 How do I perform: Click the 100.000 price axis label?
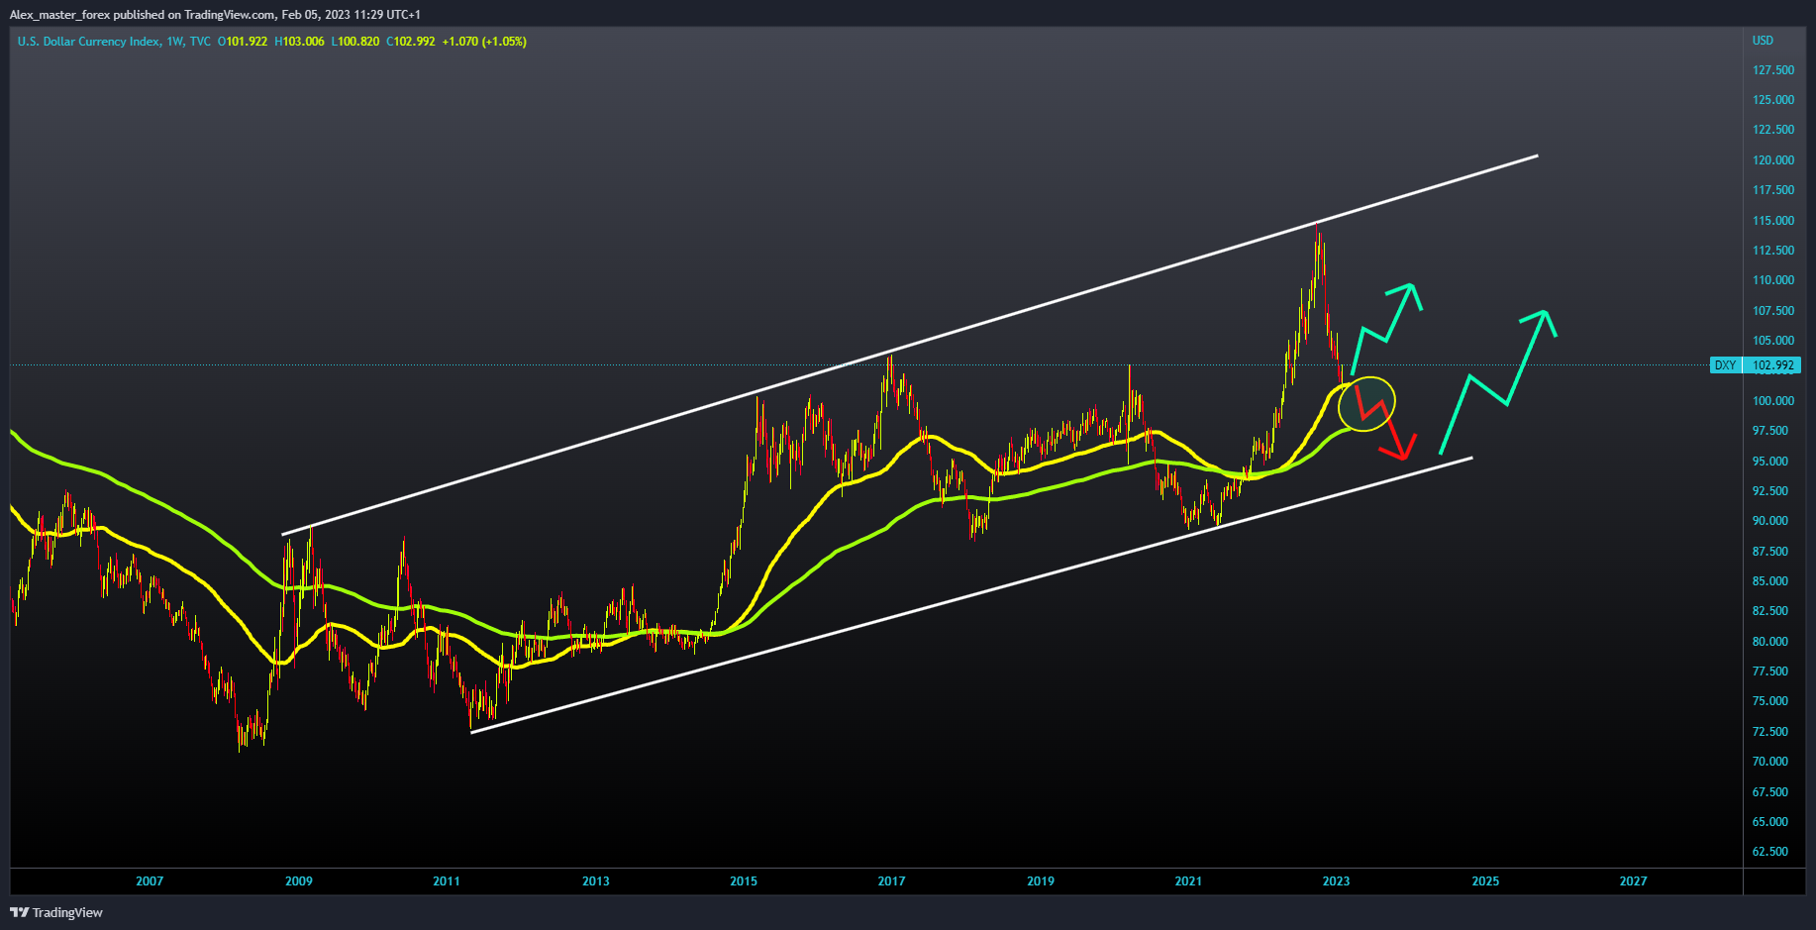[x=1773, y=401]
